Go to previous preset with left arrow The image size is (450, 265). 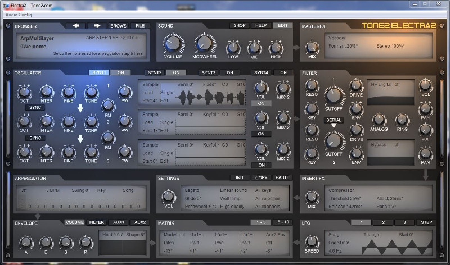[76, 26]
